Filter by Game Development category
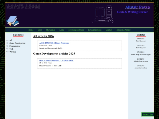This screenshot has width=159, height=119. click(17, 43)
